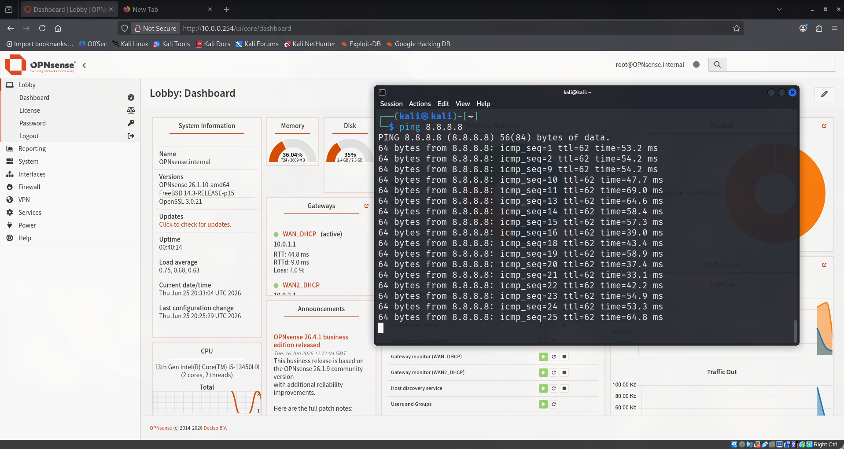The width and height of the screenshot is (844, 449).
Task: Open the Session menu in terminal
Action: coord(391,104)
